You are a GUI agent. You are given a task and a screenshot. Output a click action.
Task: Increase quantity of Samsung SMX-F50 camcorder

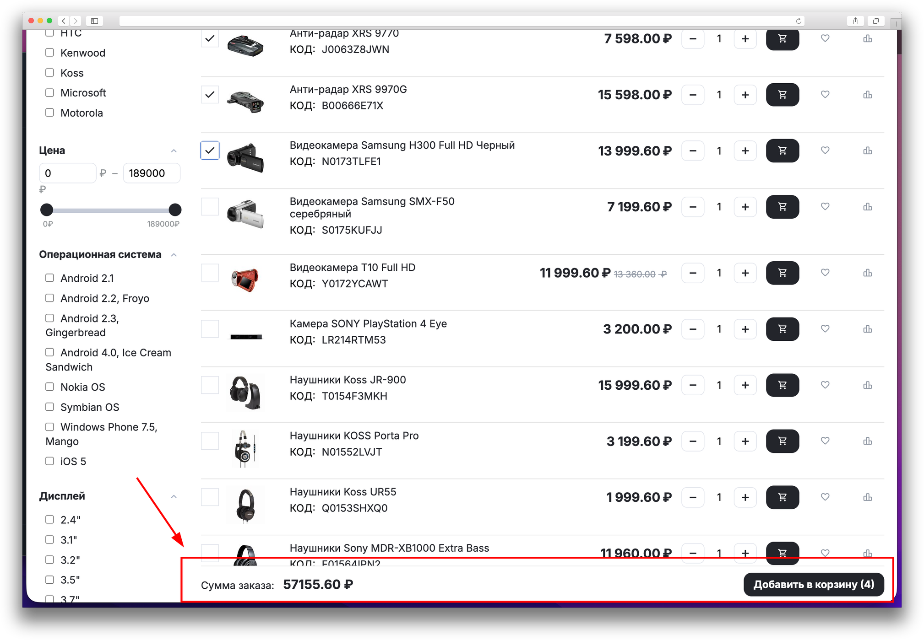click(745, 207)
